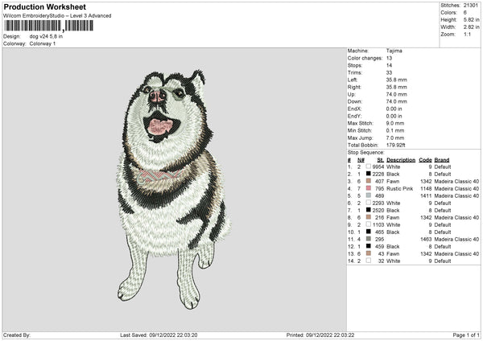Click the 'N#' column header
This screenshot has width=483, height=341.
[x=361, y=160]
